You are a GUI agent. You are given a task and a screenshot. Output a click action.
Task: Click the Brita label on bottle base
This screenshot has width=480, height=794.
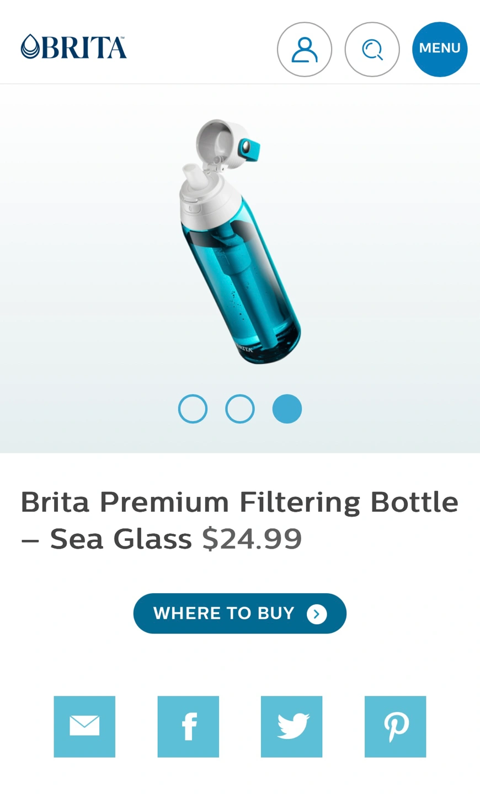(x=244, y=348)
